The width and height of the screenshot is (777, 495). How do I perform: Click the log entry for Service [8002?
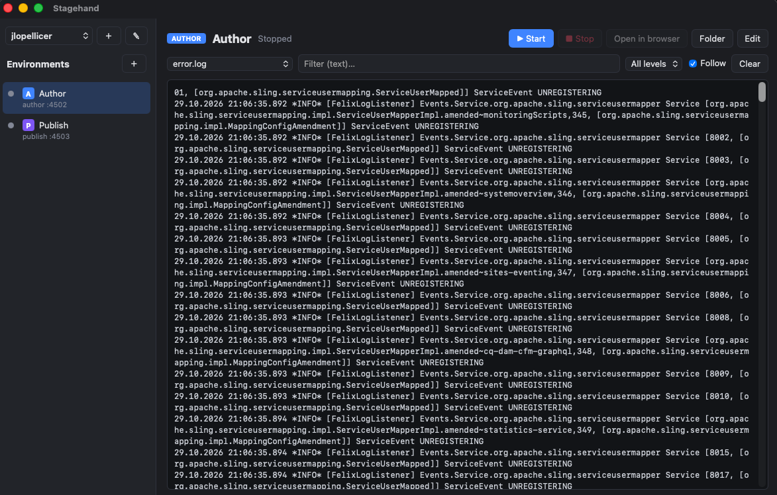(461, 143)
